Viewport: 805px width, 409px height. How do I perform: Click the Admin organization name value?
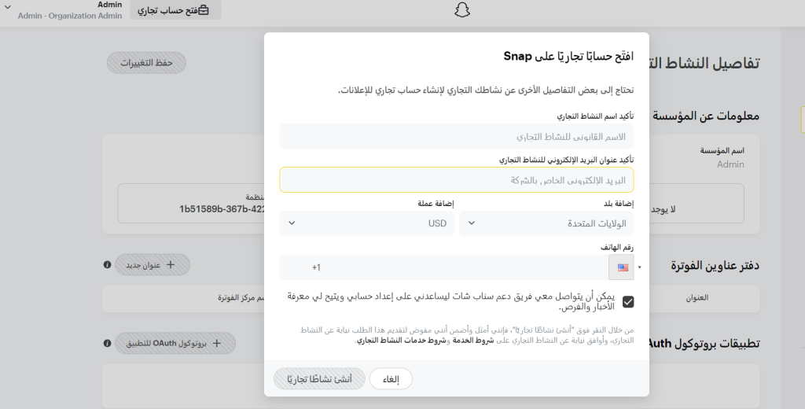click(x=730, y=164)
